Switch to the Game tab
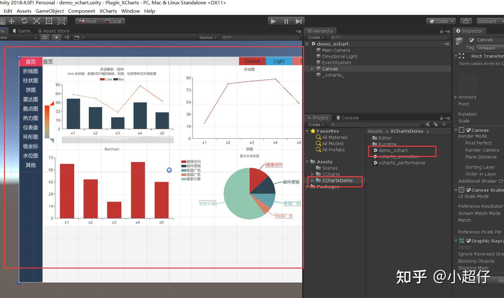Viewport: 504px width, 298px height. (x=21, y=31)
